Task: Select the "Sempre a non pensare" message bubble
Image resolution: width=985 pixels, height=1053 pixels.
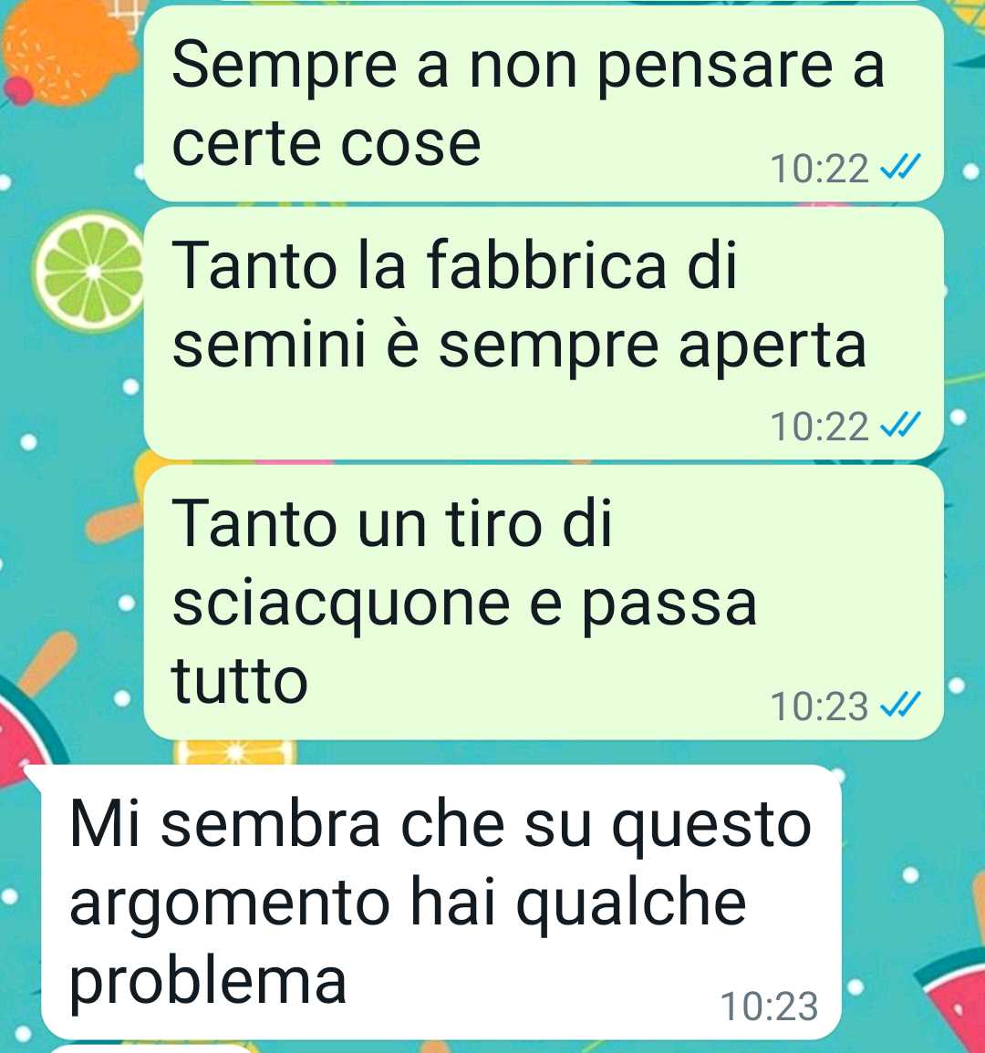Action: pos(544,103)
